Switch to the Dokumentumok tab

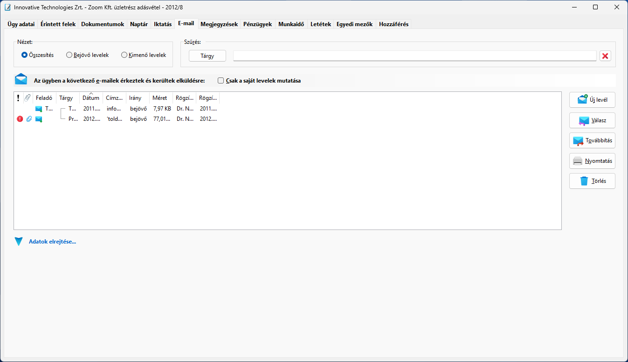[x=103, y=24]
